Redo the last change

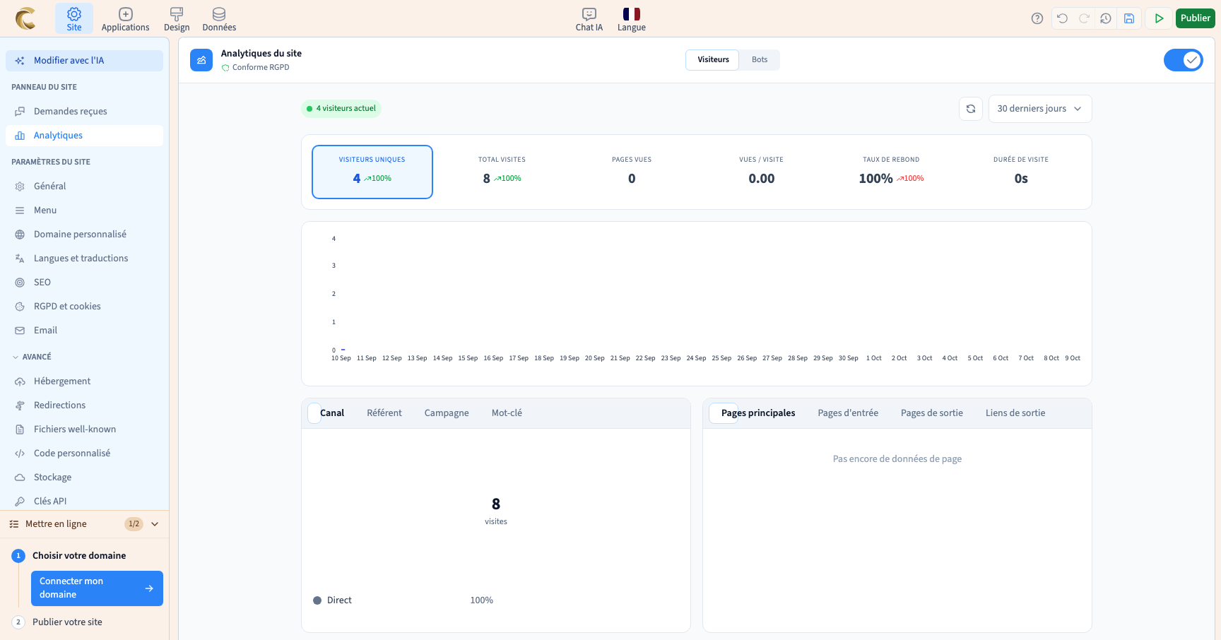[1084, 18]
